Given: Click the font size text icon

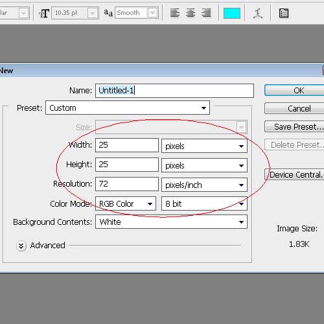Looking at the screenshot, I should pyautogui.click(x=44, y=14).
